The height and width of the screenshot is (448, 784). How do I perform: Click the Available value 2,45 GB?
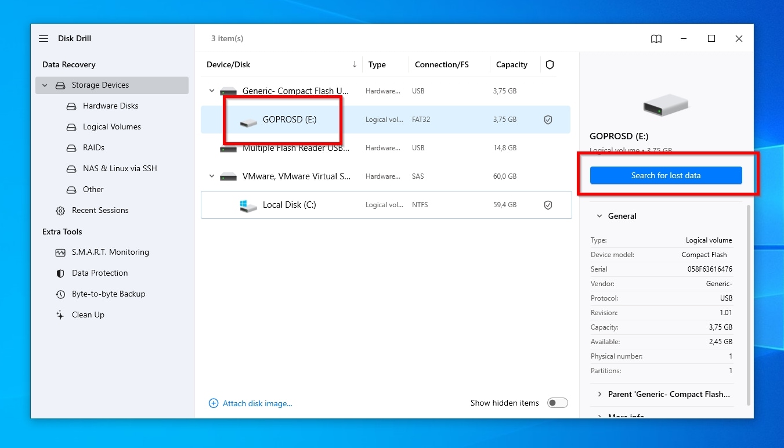[721, 342]
